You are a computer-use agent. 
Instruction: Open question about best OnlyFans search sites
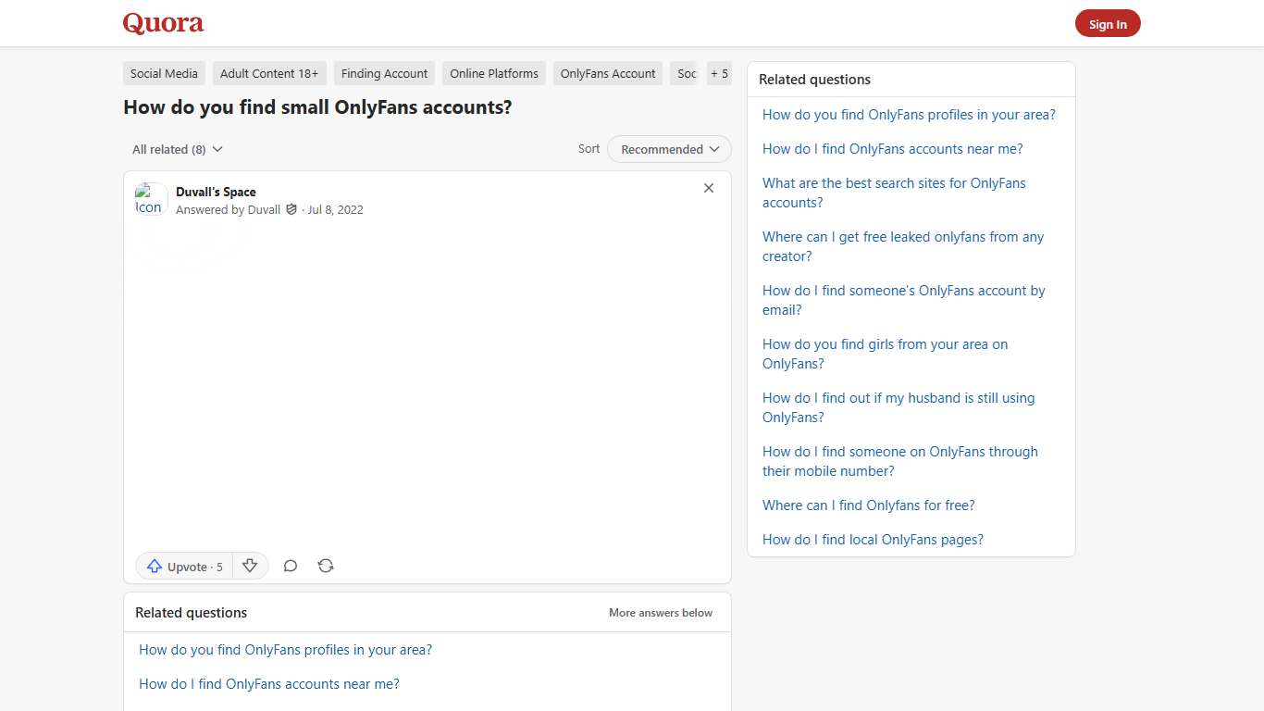click(x=894, y=193)
